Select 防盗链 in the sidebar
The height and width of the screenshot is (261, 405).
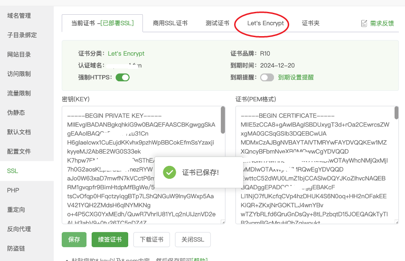point(16,249)
